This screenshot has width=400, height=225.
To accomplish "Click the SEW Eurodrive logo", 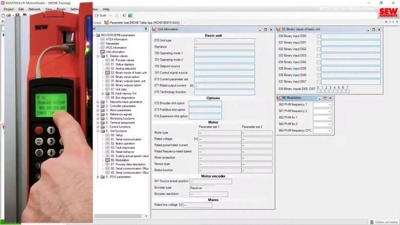I will [x=388, y=12].
